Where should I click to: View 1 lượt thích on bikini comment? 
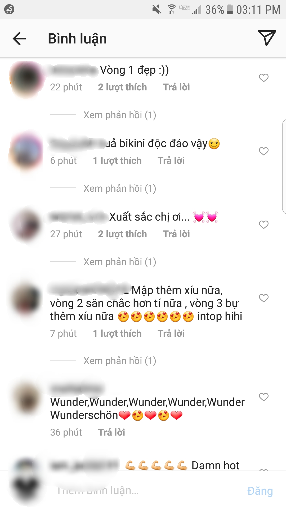pyautogui.click(x=117, y=161)
